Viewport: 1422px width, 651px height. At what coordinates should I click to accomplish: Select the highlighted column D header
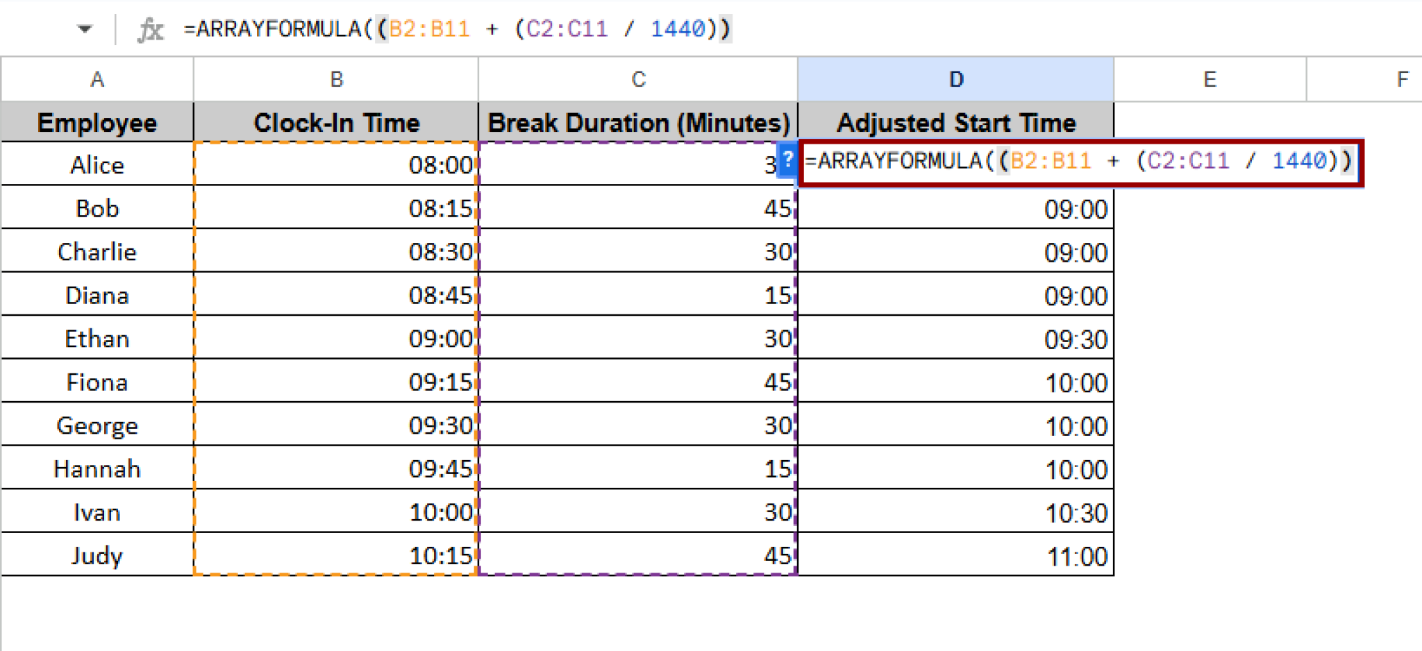point(955,80)
